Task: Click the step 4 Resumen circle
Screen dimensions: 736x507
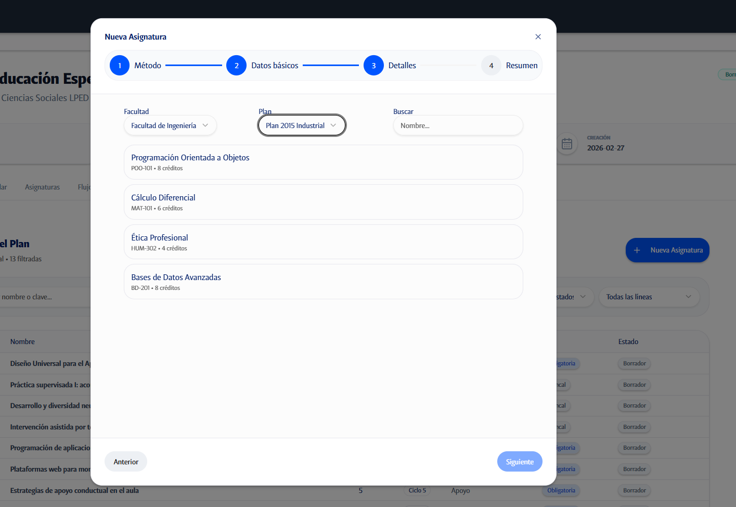Action: [491, 66]
